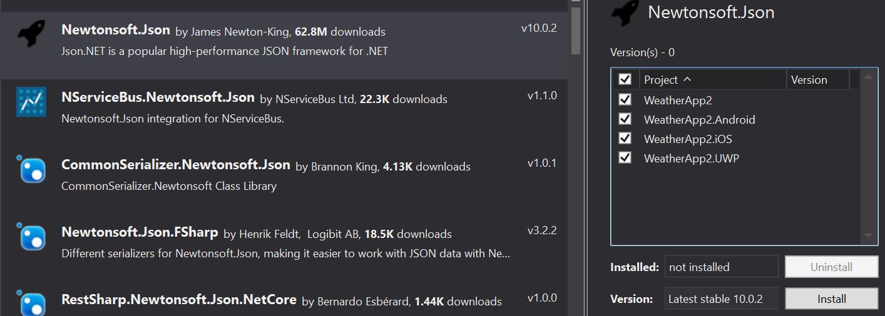Click the v1.0.1 version label

541,163
